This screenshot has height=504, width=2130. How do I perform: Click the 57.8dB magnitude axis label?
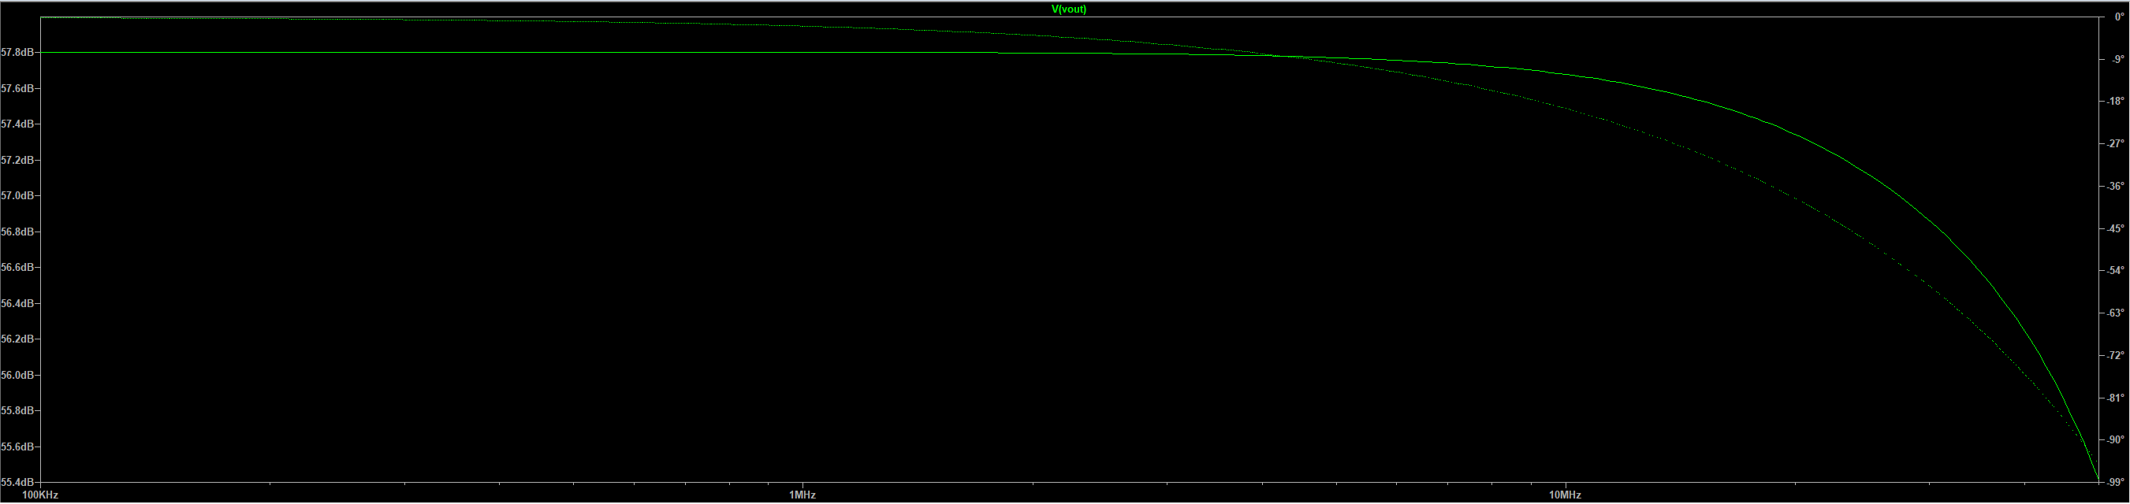point(17,52)
